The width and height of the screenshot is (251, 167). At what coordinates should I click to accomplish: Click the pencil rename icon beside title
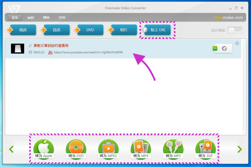point(30,46)
